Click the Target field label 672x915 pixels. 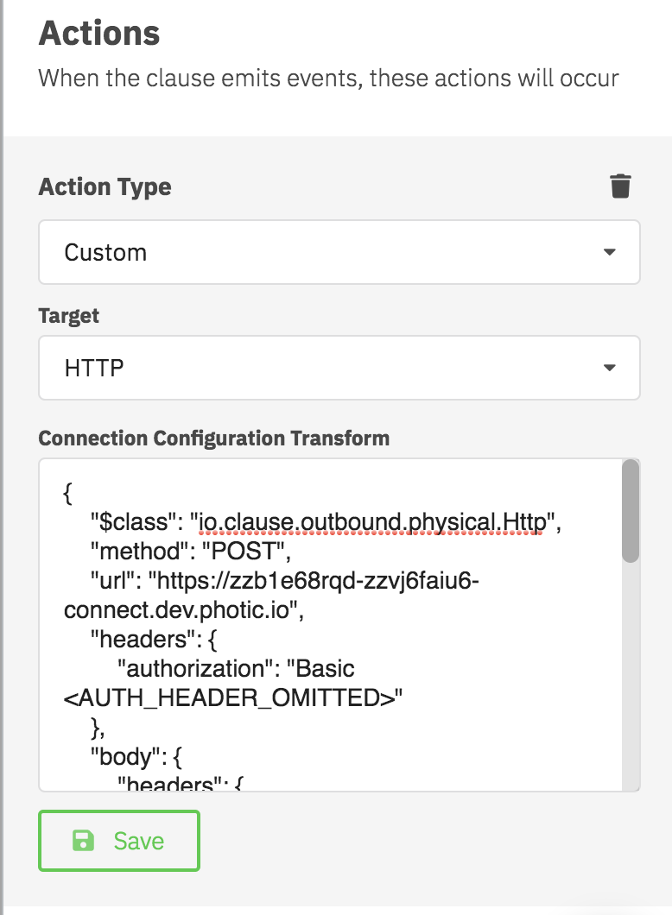tap(69, 316)
